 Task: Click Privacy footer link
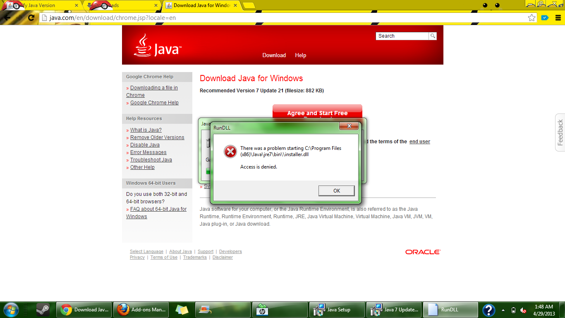pyautogui.click(x=137, y=257)
